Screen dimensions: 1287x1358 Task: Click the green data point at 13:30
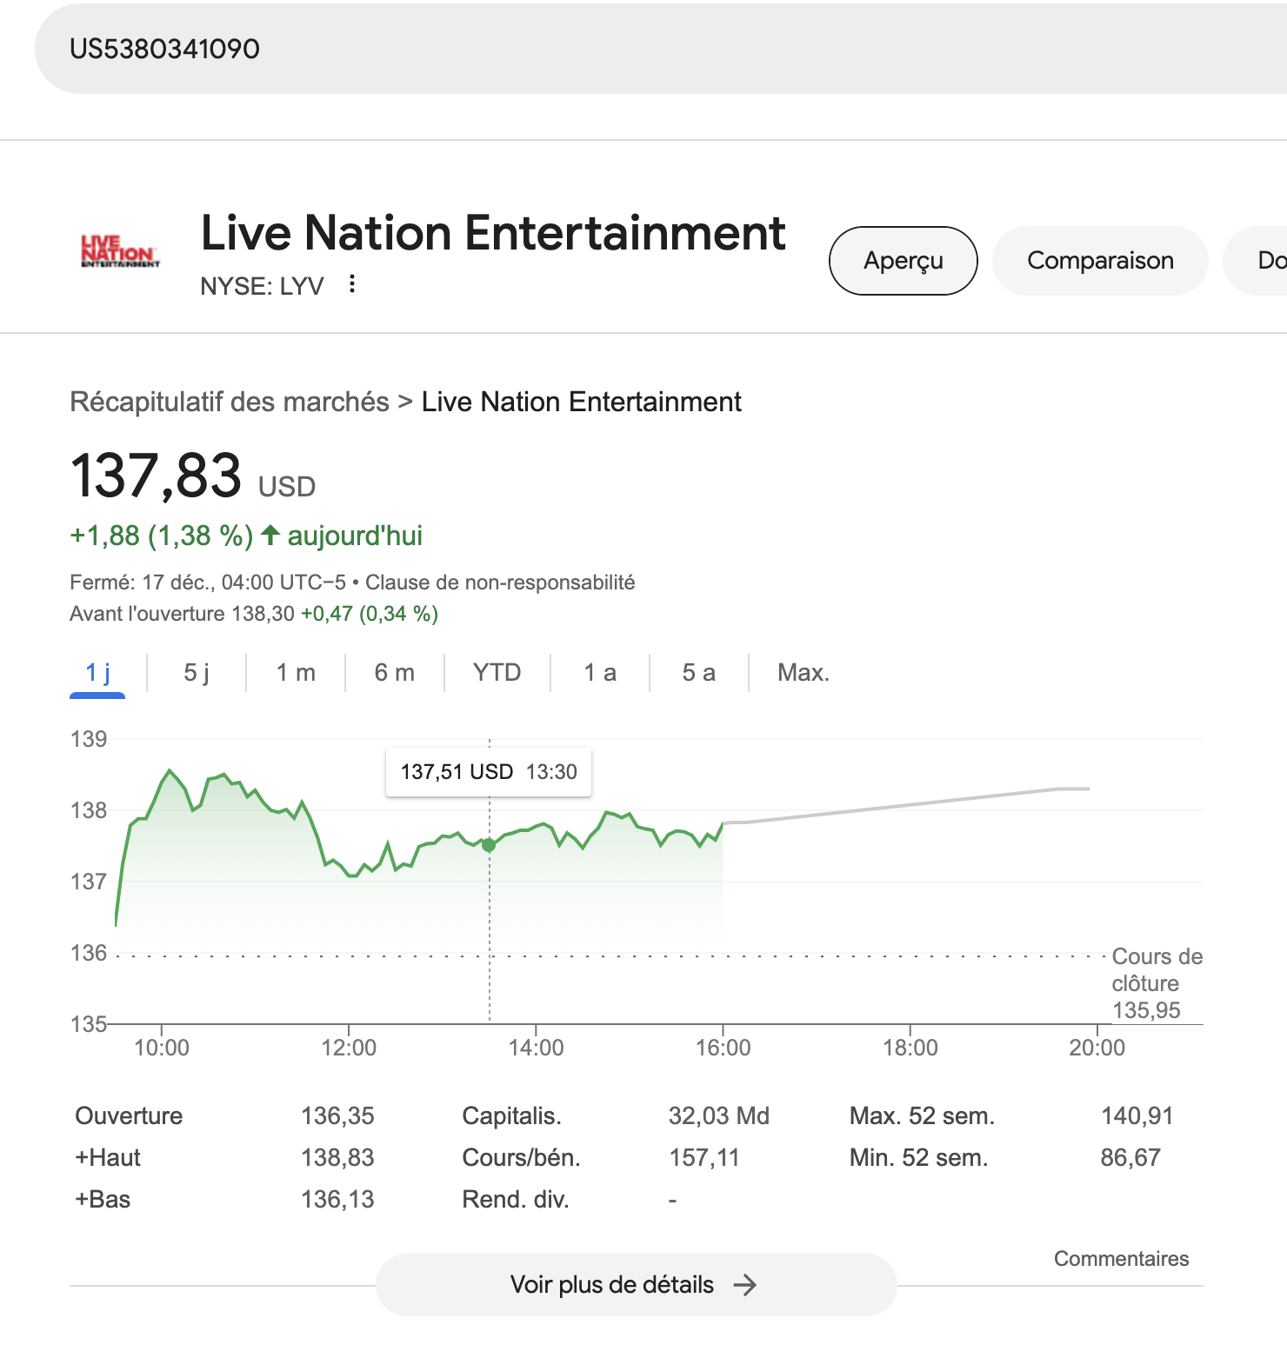coord(489,845)
